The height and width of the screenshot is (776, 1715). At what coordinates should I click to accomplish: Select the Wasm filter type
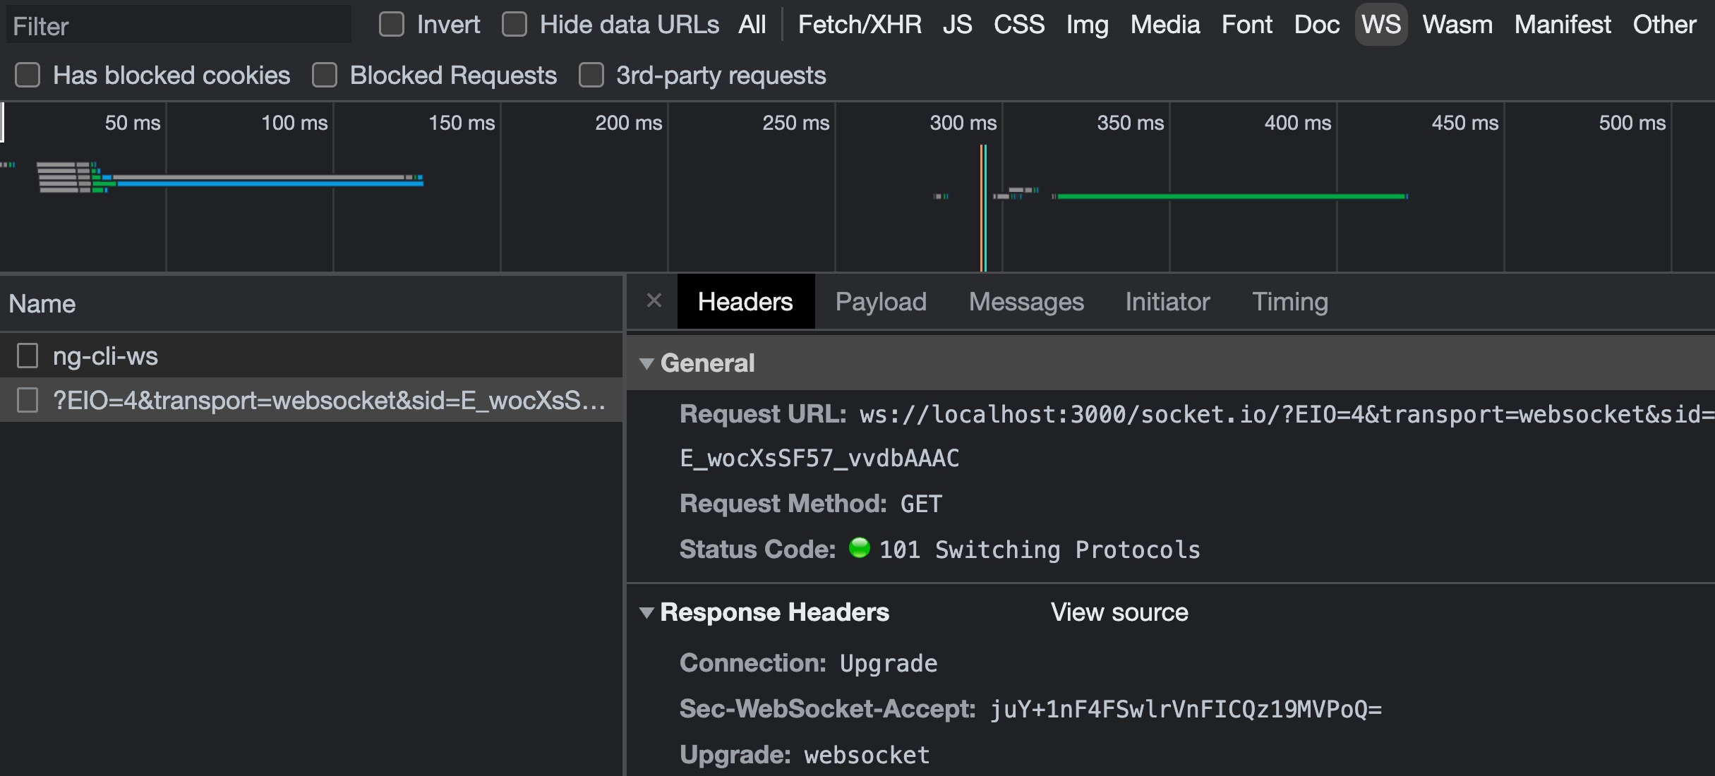point(1457,25)
